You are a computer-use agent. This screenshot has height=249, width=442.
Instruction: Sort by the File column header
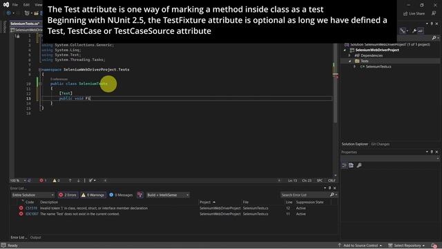tap(246, 202)
